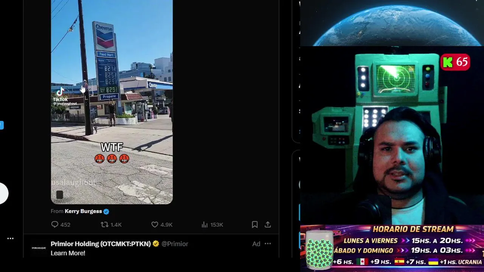
Task: Open Kerry Burgess profile link
Action: pyautogui.click(x=83, y=211)
